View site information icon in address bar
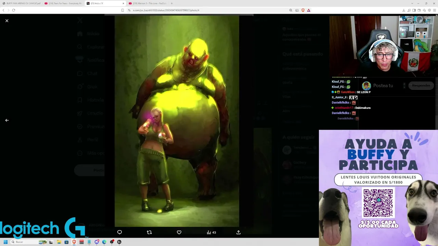 coord(129,10)
